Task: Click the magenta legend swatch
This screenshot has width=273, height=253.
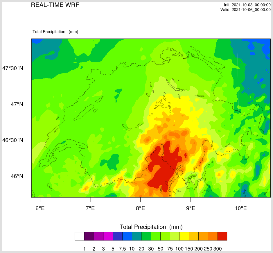Action: [x=108, y=236]
